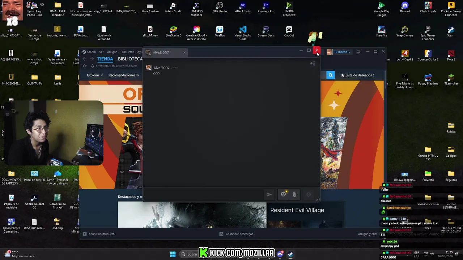Open the IBM SPSS Statistics desktop icon
The width and height of the screenshot is (463, 260).
pyautogui.click(x=196, y=9)
